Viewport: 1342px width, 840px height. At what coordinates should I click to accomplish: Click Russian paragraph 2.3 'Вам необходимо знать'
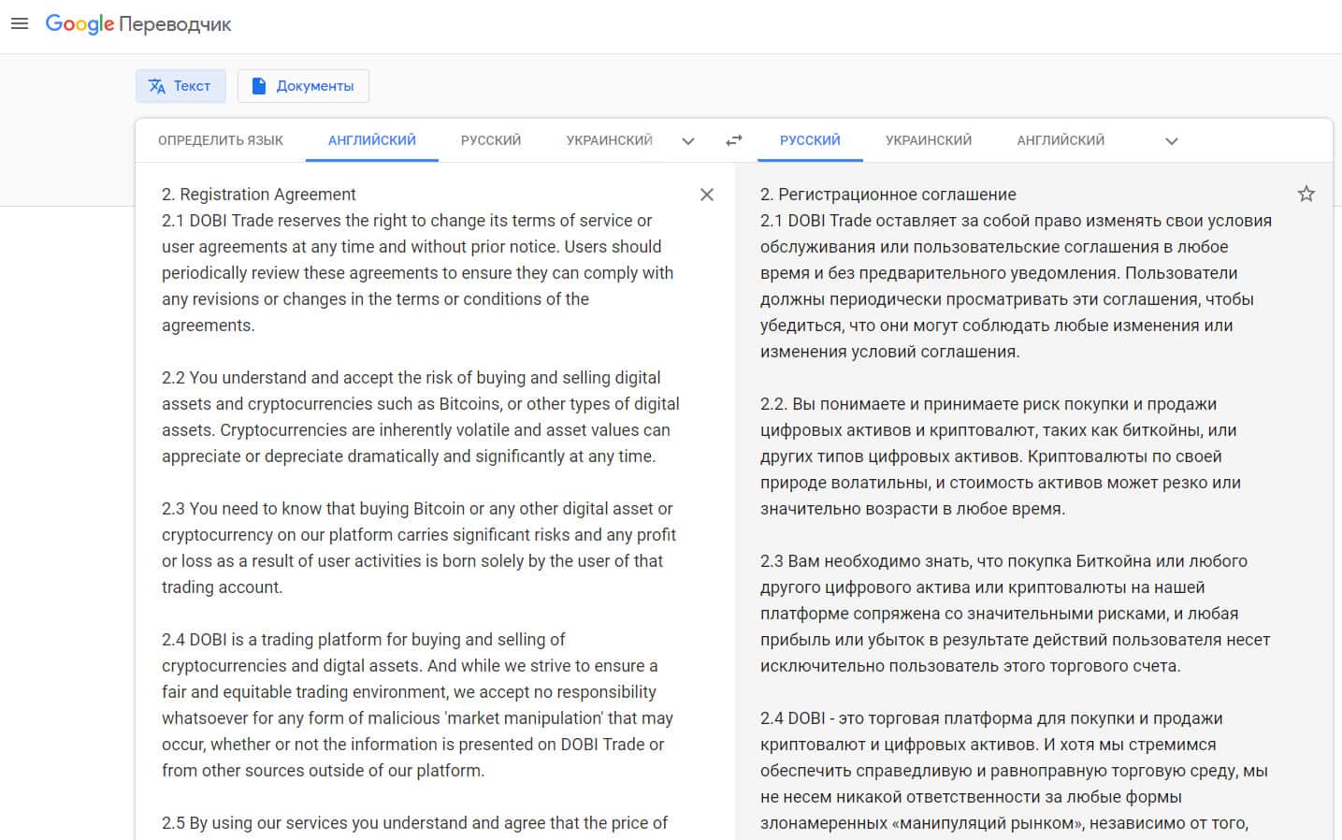tap(1016, 614)
